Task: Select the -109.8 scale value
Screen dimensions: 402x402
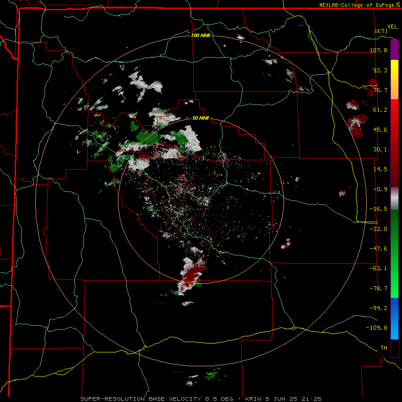Action: pos(377,328)
